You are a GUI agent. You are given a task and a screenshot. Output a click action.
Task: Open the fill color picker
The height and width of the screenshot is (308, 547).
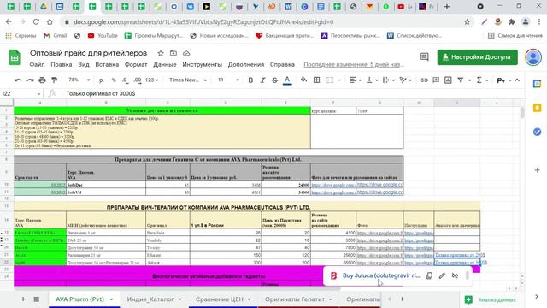304,80
